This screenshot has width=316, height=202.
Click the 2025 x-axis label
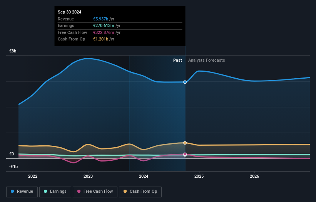pyautogui.click(x=199, y=176)
